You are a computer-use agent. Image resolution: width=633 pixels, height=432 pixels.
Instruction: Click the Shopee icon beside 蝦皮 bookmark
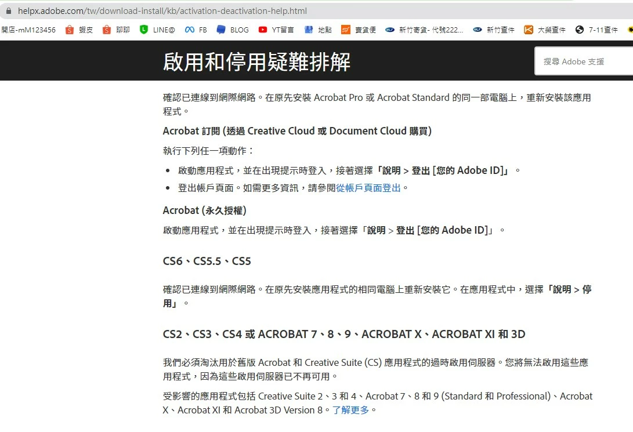coord(70,30)
